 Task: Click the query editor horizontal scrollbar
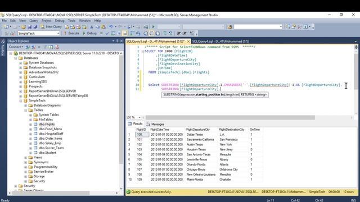230,117
